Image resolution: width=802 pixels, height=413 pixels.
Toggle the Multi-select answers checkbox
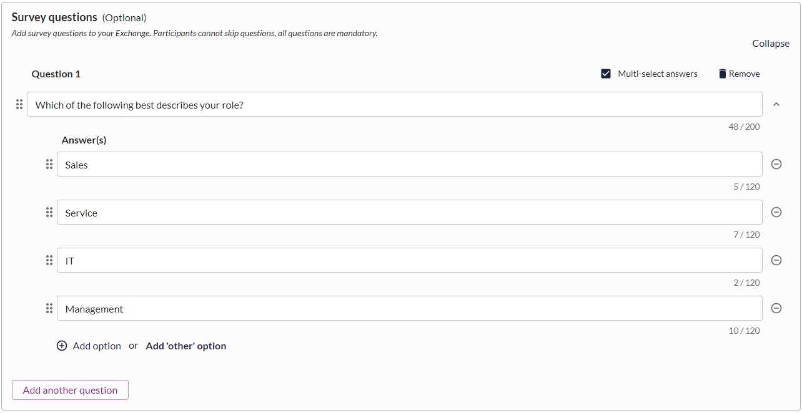(606, 74)
